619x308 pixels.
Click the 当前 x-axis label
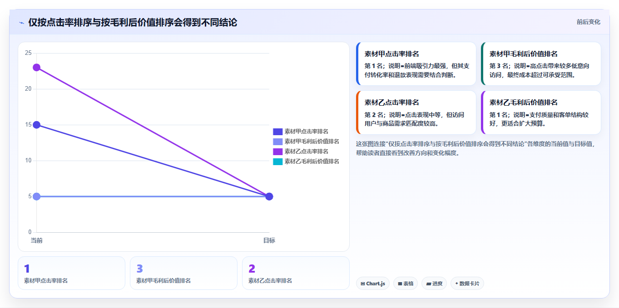(x=36, y=240)
